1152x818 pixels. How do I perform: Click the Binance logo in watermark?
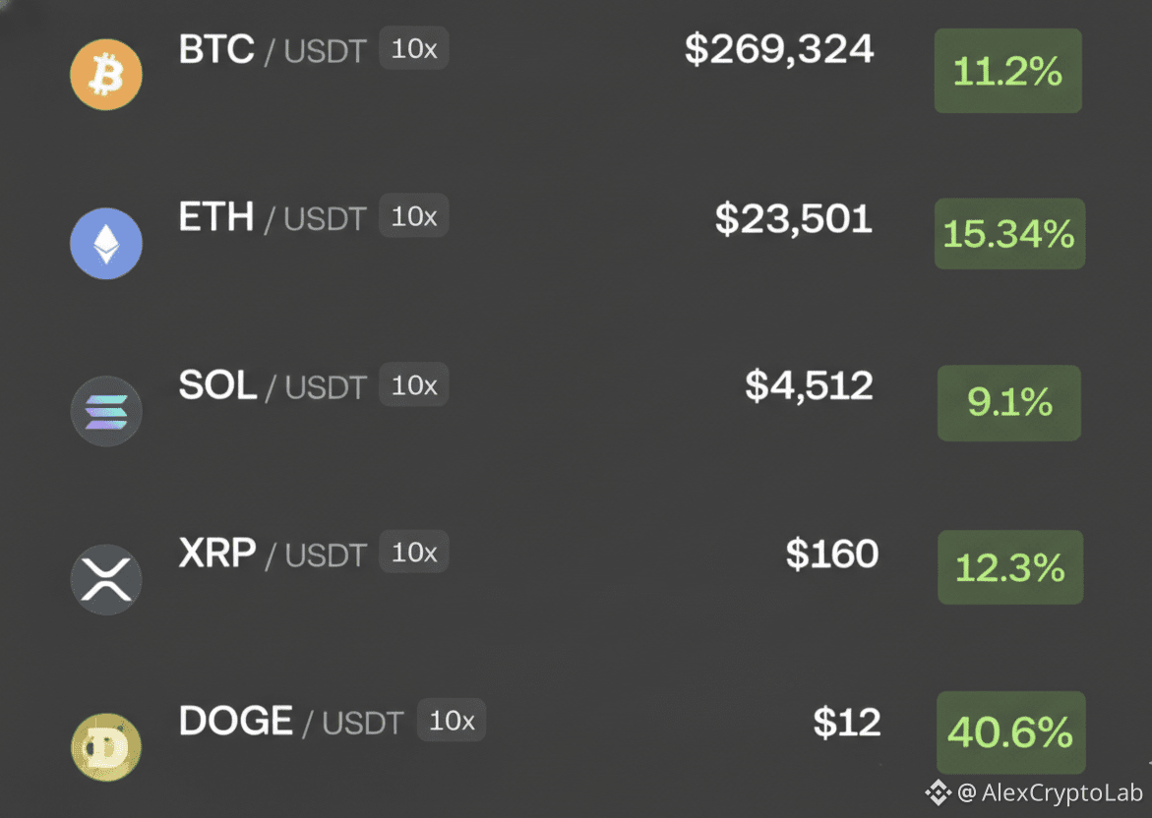938,792
